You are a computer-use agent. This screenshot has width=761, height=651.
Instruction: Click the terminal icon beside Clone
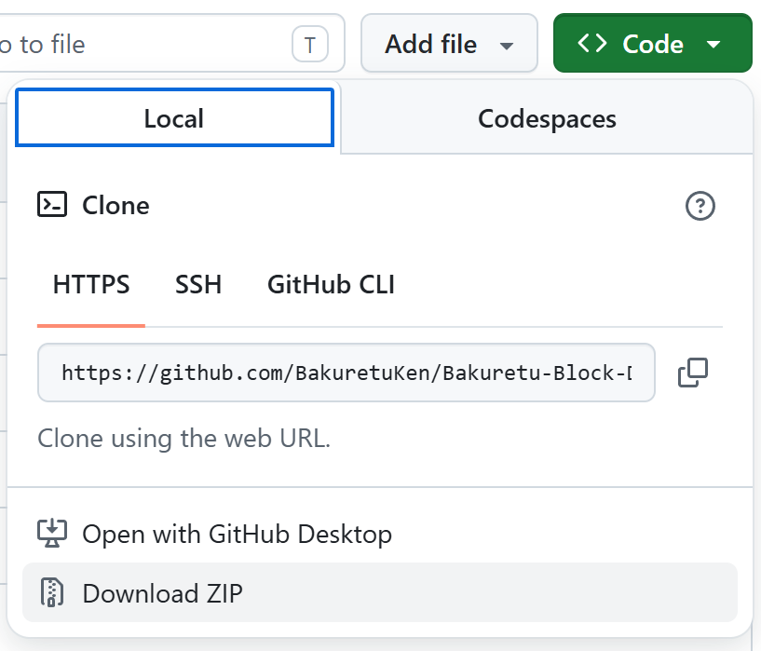(x=52, y=205)
